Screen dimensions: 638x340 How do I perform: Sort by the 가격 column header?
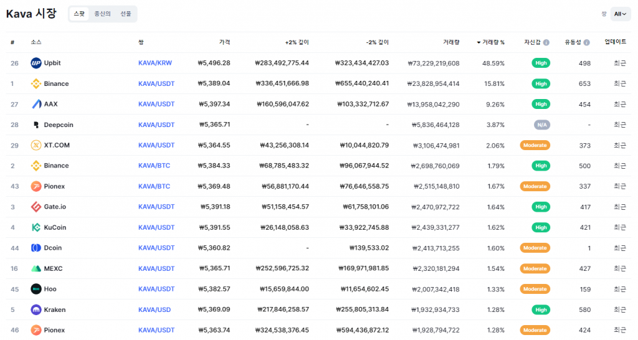click(224, 42)
